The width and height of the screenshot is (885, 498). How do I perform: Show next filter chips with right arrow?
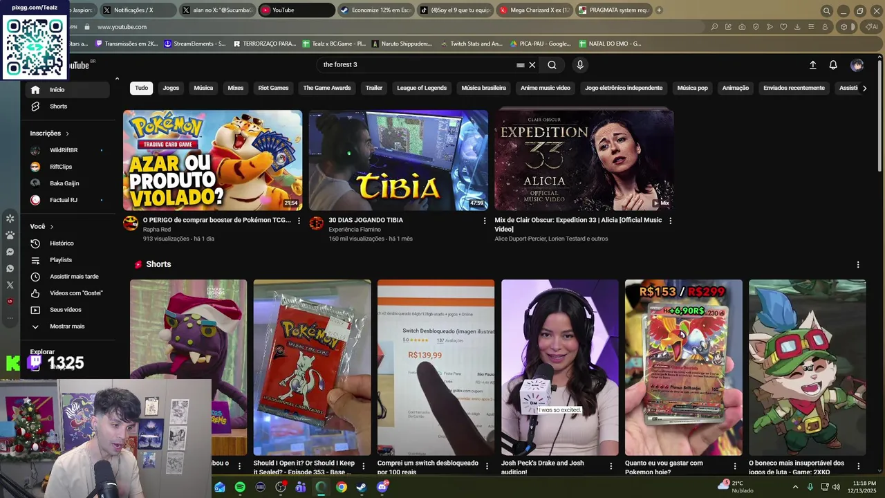[x=864, y=88]
